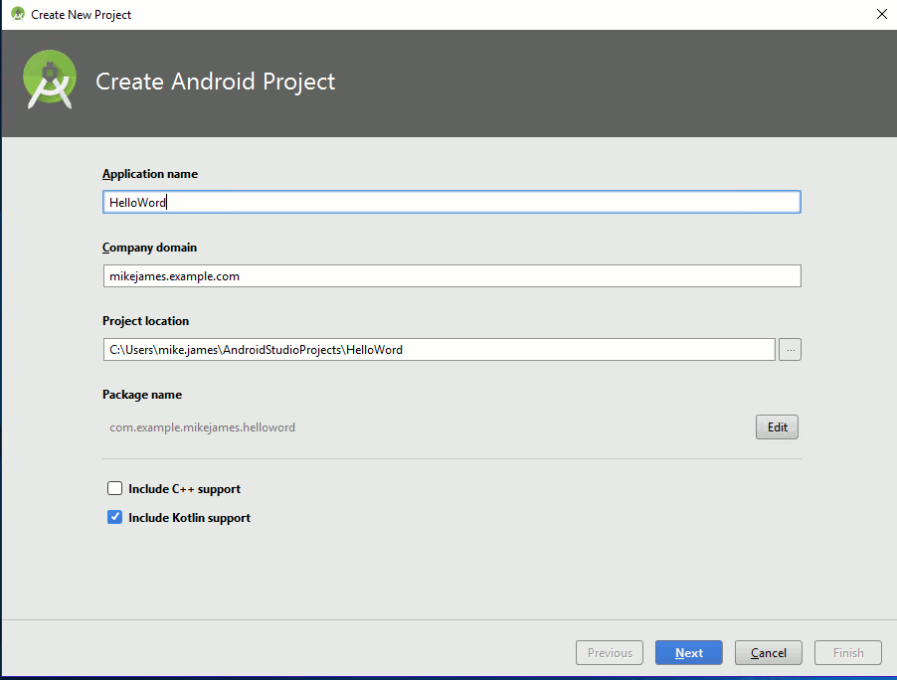This screenshot has width=897, height=680.
Task: Uncheck Include Kotlin support
Action: 115,517
